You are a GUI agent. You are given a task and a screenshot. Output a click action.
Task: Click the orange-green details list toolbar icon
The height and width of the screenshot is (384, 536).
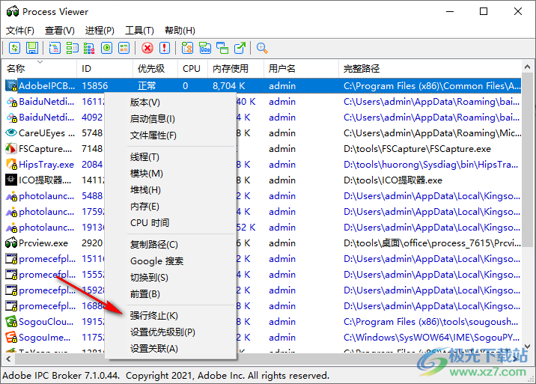coord(124,48)
